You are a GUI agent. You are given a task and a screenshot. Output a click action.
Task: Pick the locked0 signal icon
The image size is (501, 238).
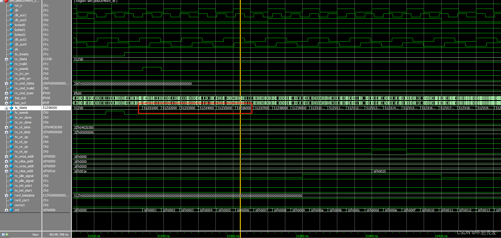coord(11,25)
